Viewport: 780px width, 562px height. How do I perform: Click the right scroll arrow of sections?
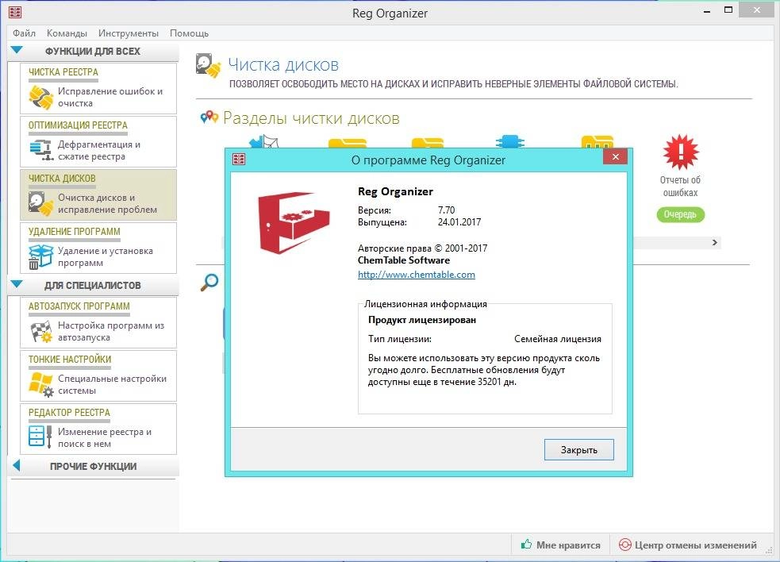point(715,242)
